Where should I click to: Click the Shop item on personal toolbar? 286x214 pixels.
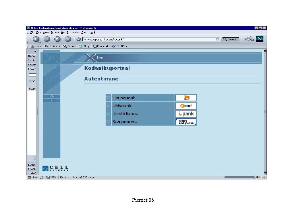point(84,46)
